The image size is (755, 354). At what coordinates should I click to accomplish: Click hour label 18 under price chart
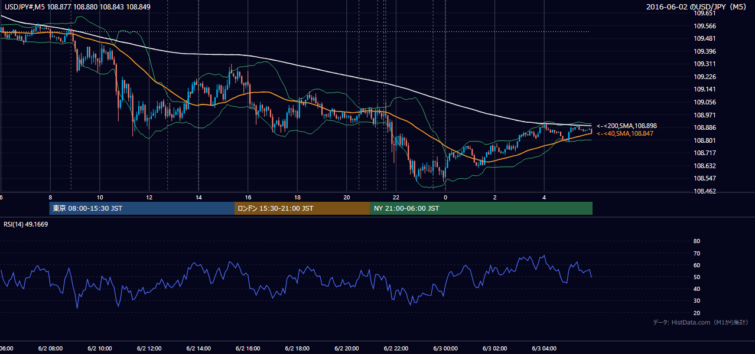(x=297, y=197)
